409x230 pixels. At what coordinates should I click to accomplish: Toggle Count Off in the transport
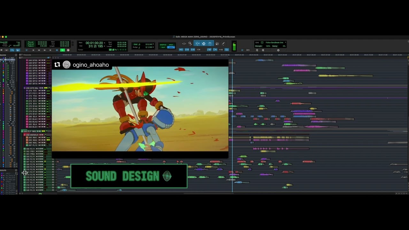tap(4, 42)
